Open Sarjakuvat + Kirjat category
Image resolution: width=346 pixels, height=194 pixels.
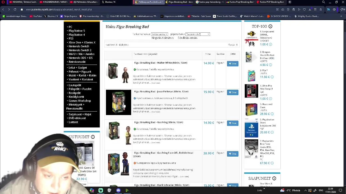click(x=80, y=114)
